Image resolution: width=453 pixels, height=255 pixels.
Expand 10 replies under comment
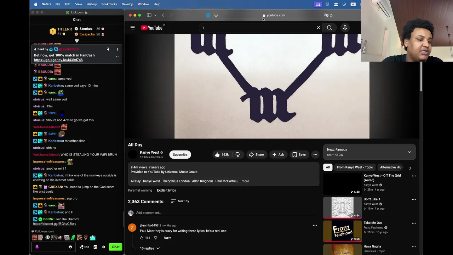click(x=150, y=248)
